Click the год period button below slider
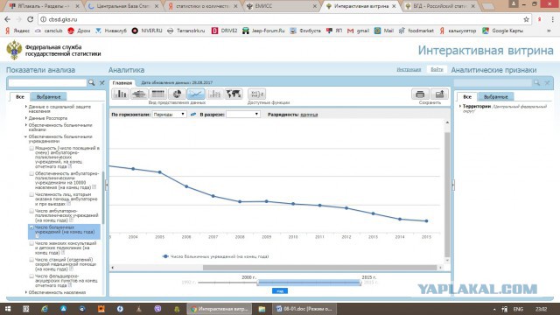Image resolution: width=560 pixels, height=315 pixels. point(280,291)
